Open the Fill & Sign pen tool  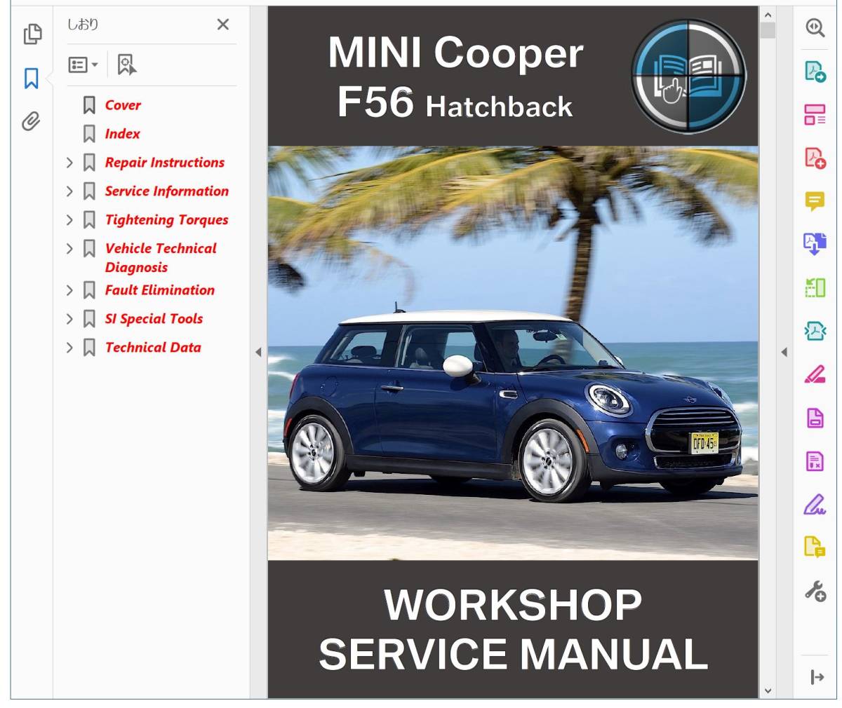(815, 504)
